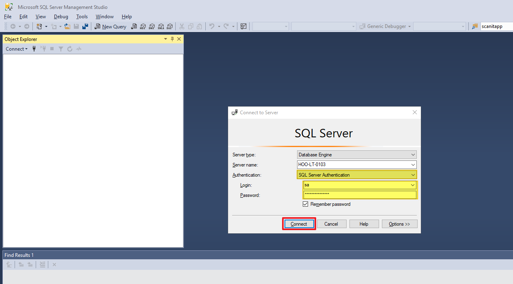This screenshot has width=513, height=284.
Task: Click the New Query toolbar button
Action: (x=110, y=26)
